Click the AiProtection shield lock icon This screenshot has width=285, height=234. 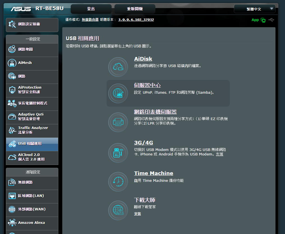(x=12, y=90)
